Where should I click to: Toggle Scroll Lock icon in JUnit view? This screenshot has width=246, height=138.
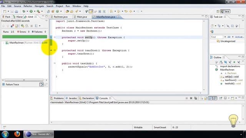tap(17, 26)
